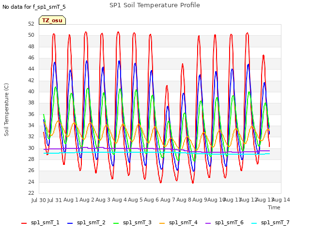Click the 36 y-axis tick label
Image resolution: width=310 pixels, height=232 pixels.
coord(31,114)
